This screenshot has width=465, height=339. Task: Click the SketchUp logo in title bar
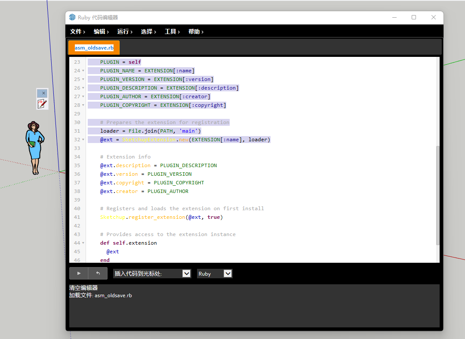click(x=72, y=17)
